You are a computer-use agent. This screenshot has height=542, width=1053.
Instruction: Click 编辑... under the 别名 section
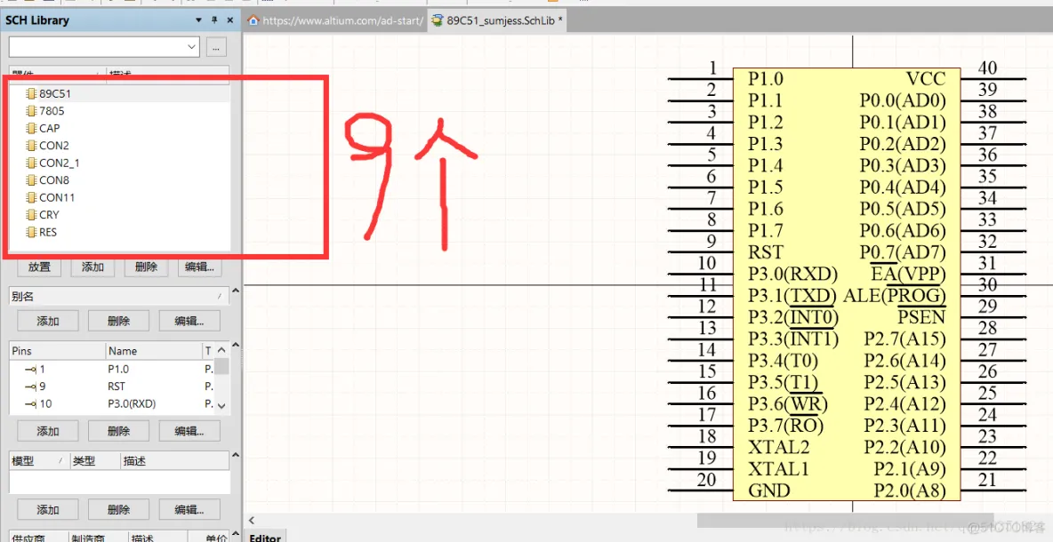coord(189,321)
